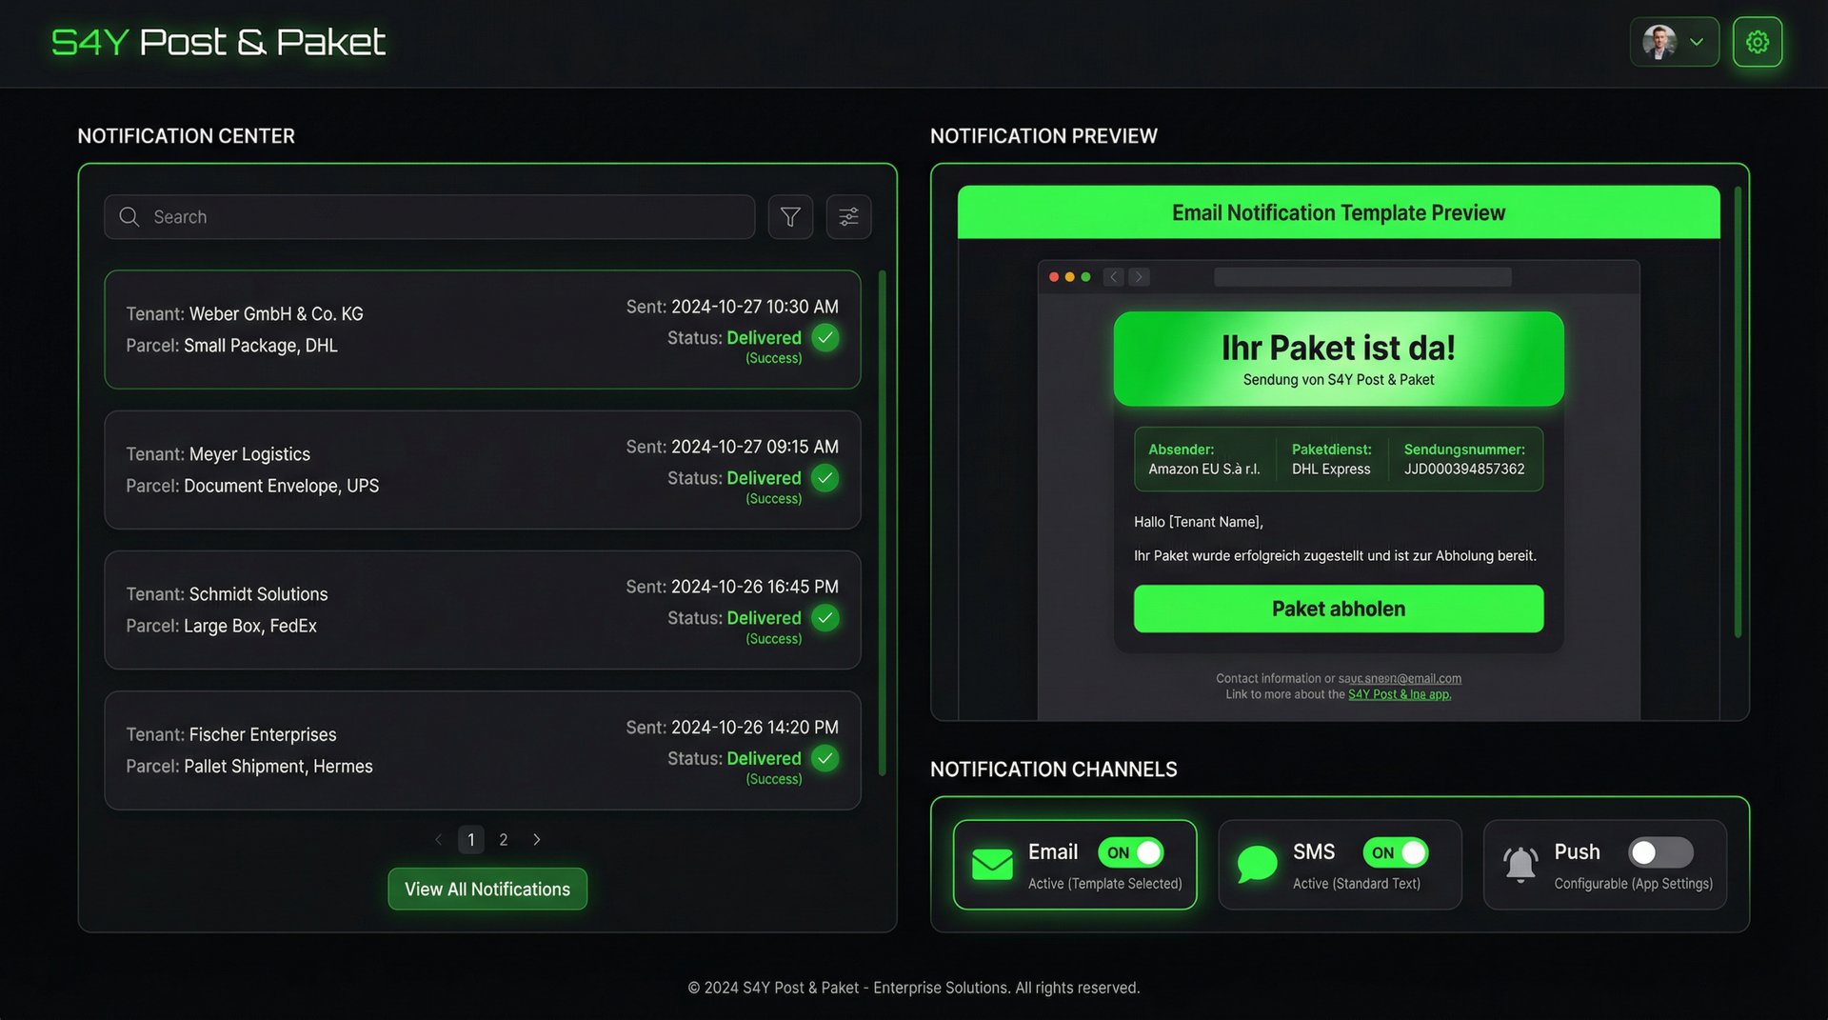1828x1020 pixels.
Task: Open the user profile dropdown
Action: coord(1674,41)
